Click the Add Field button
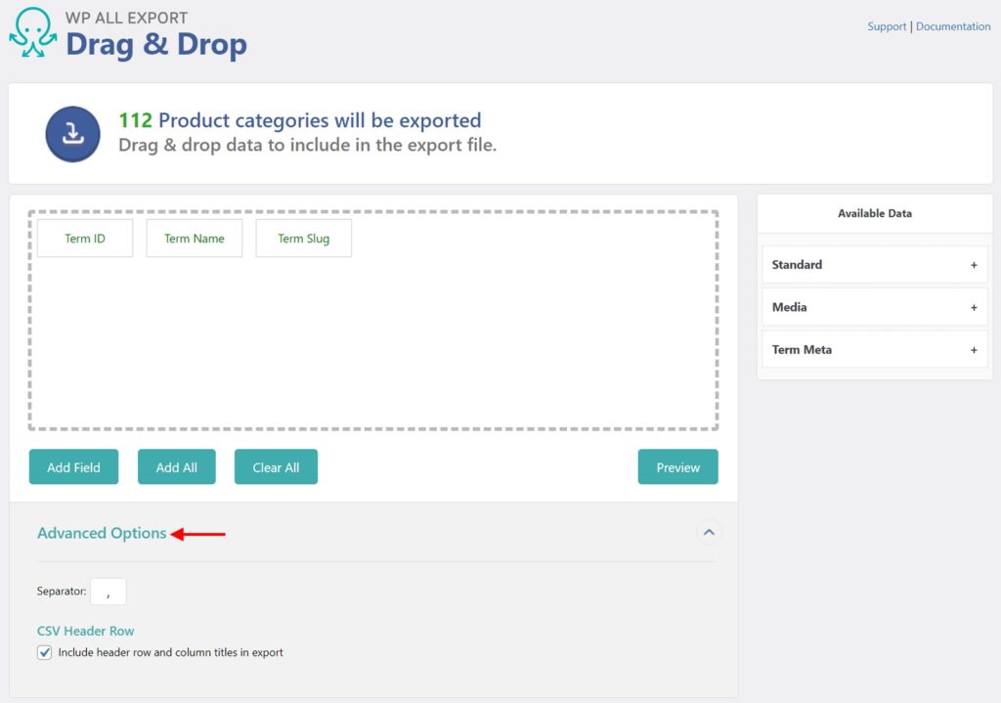Viewport: 1001px width, 703px height. pos(73,466)
